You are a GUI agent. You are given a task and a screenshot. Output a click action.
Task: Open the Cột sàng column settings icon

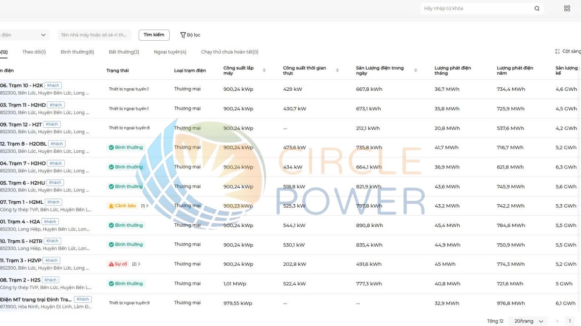pyautogui.click(x=557, y=51)
